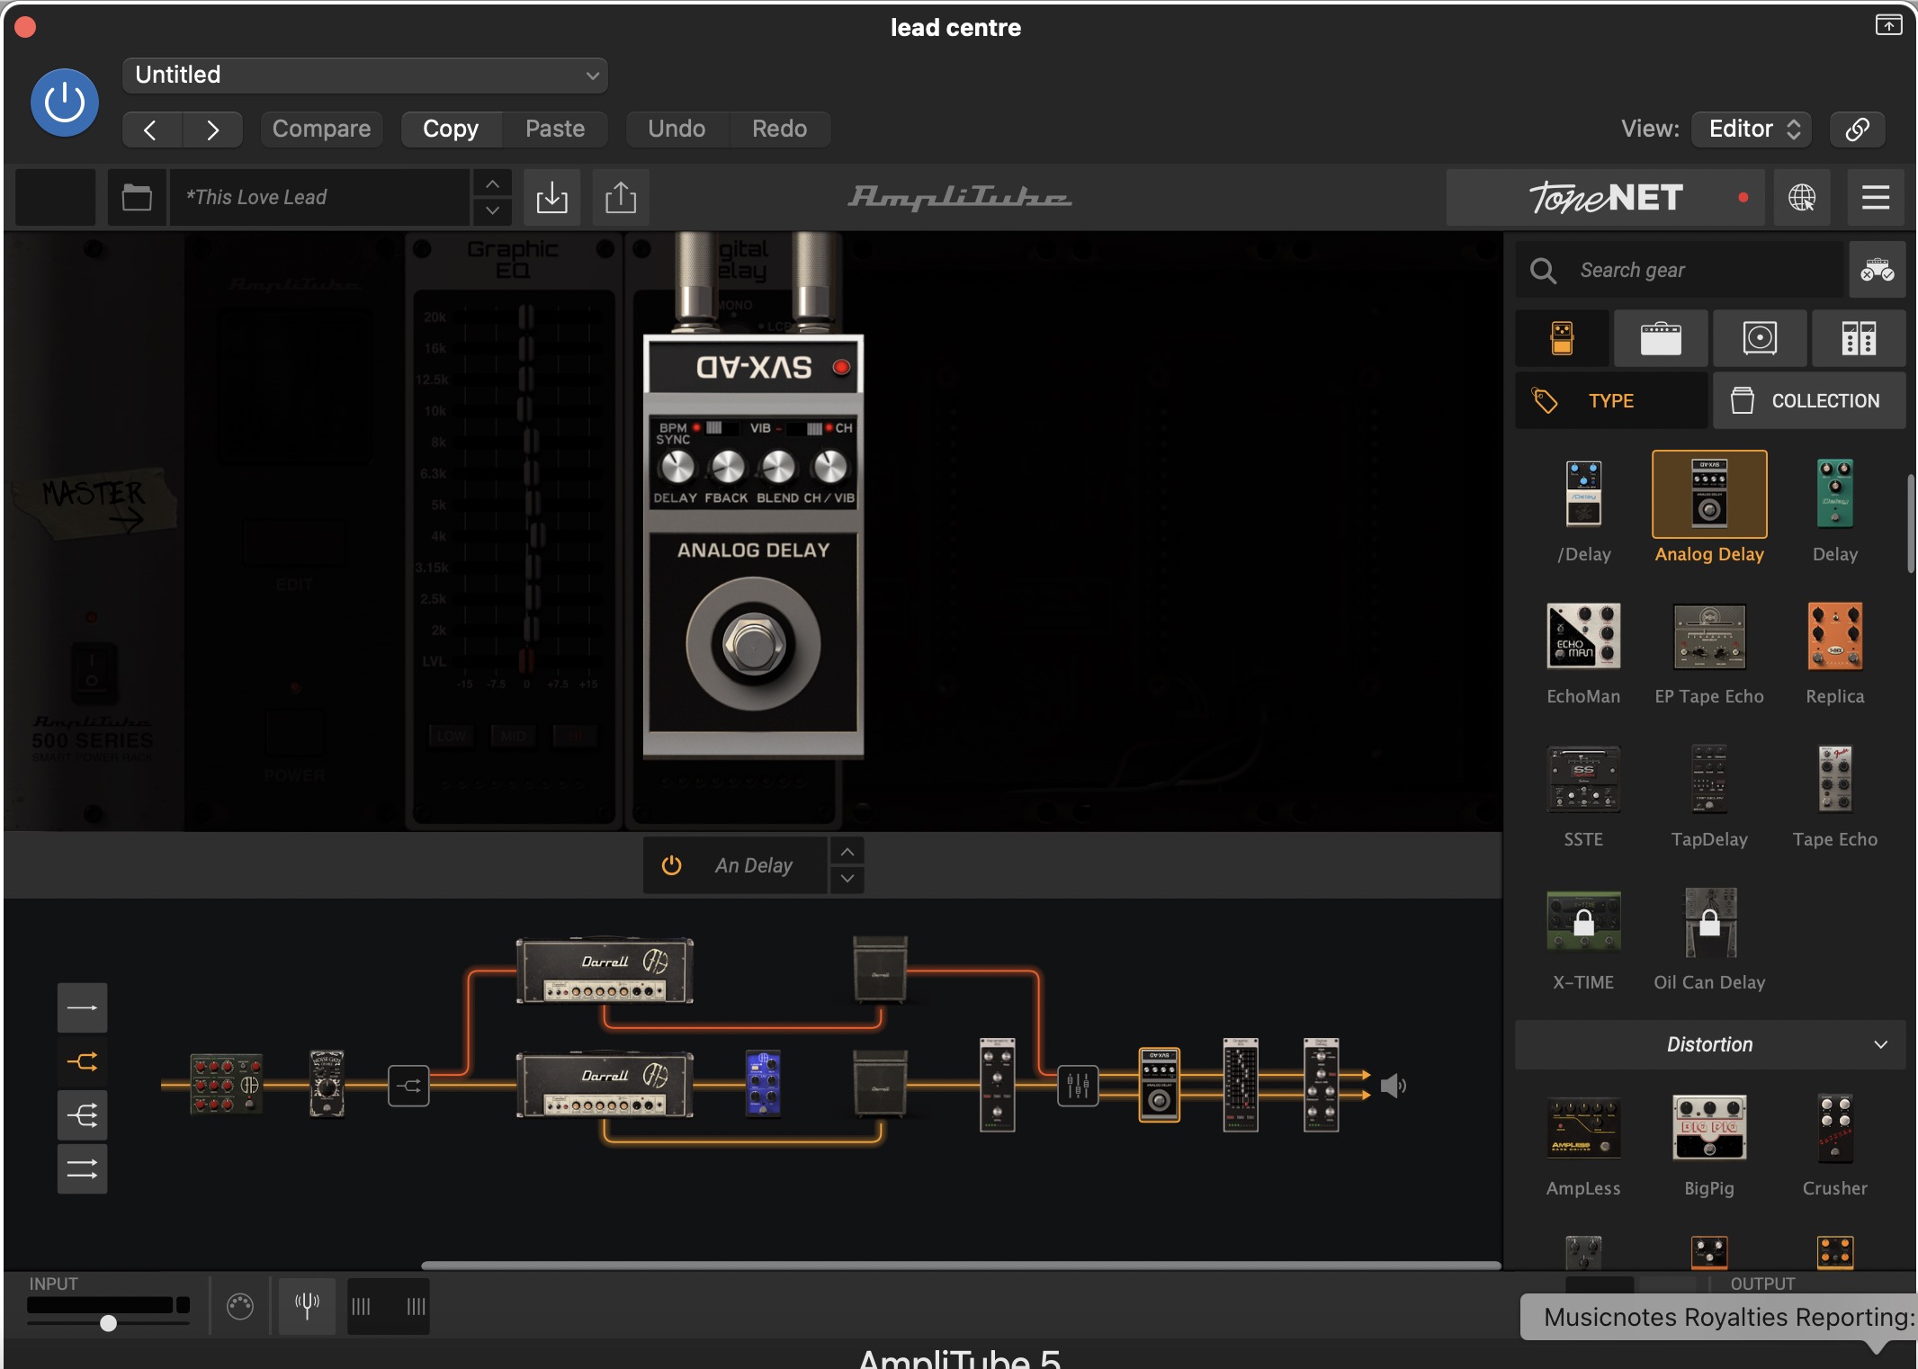Click the tuner icon in bottom bar
The image size is (1918, 1369).
[x=307, y=1306]
